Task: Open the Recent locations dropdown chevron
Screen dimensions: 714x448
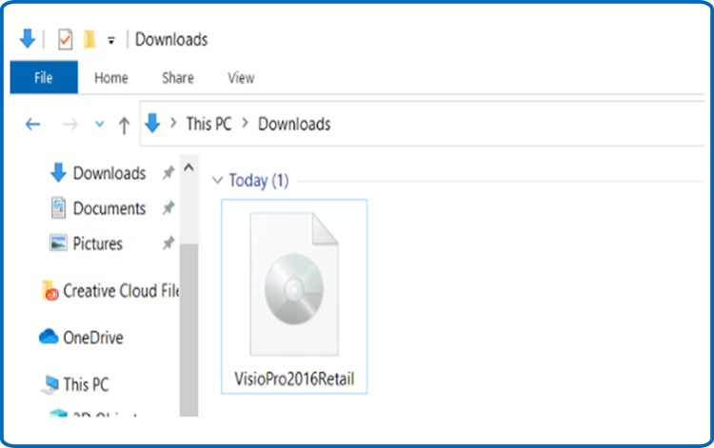Action: tap(99, 124)
